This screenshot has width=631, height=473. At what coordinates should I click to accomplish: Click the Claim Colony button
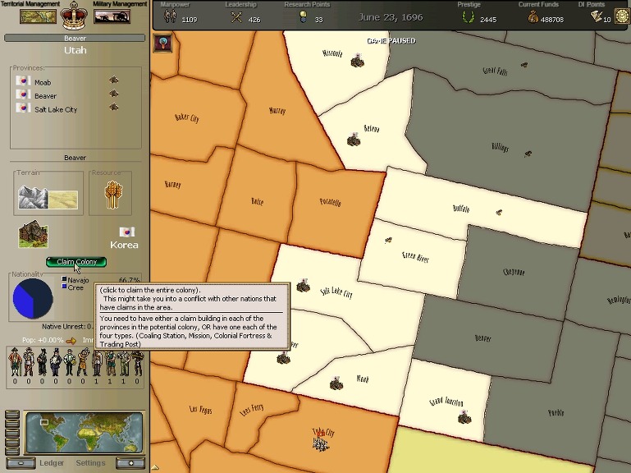[76, 262]
